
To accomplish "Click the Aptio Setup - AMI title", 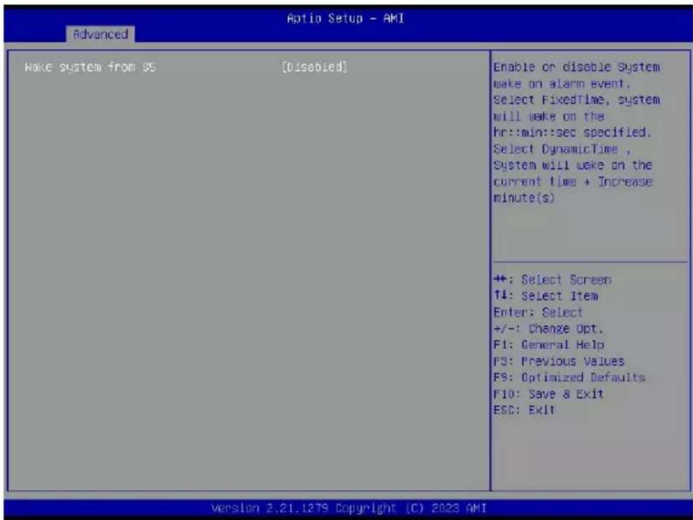I will click(x=345, y=18).
